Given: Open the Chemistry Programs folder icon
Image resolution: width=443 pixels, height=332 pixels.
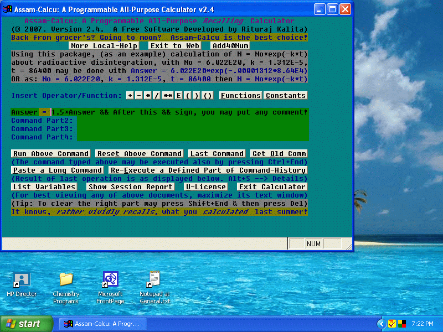Looking at the screenshot, I should point(66,280).
